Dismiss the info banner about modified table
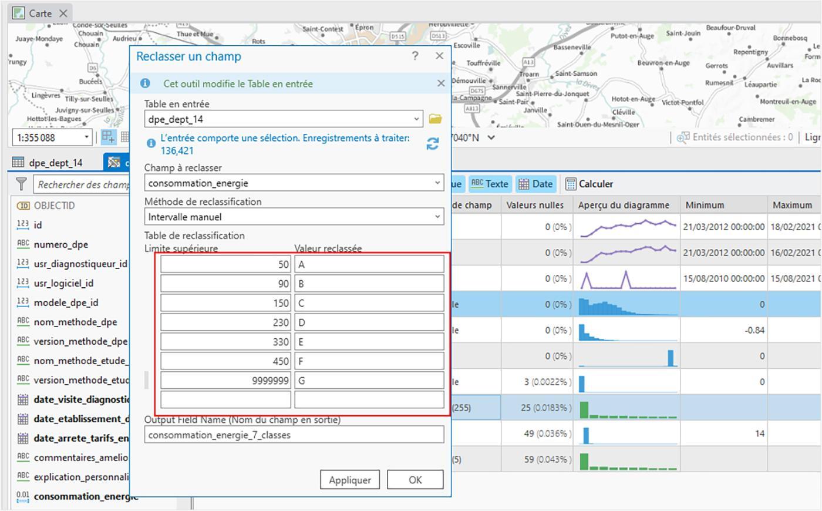This screenshot has height=511, width=822. [441, 83]
